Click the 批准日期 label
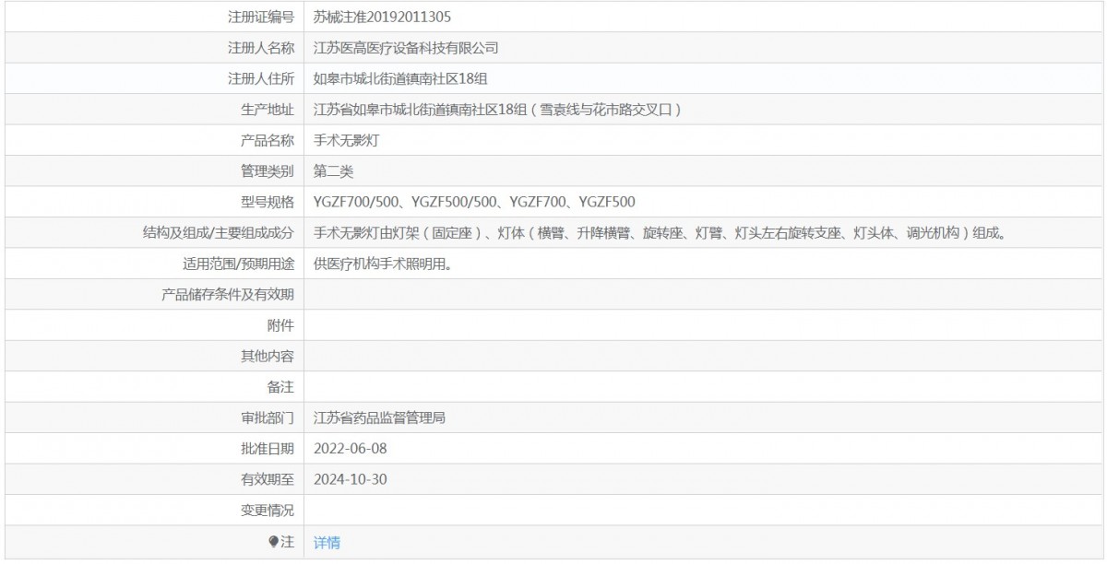1107x564 pixels. 268,449
